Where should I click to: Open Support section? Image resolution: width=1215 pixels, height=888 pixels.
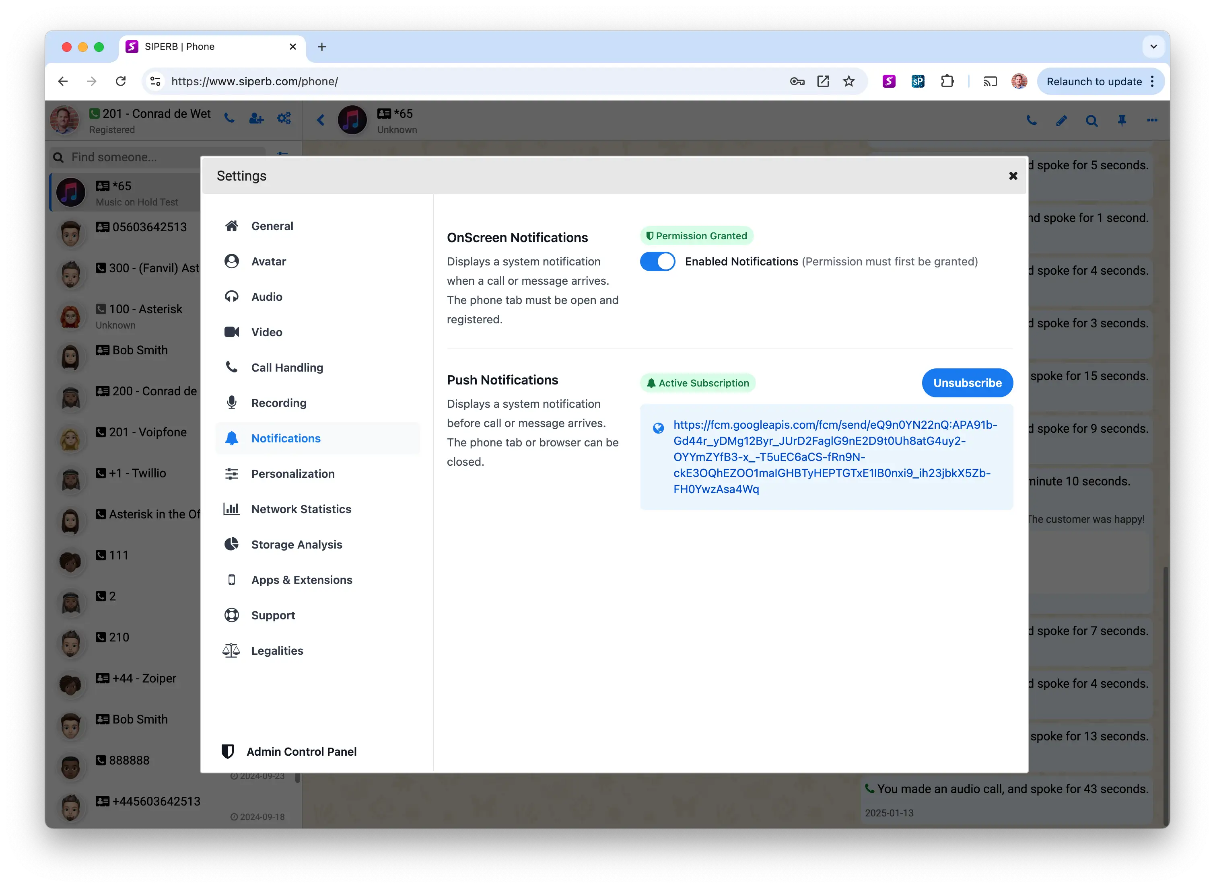pos(317,616)
